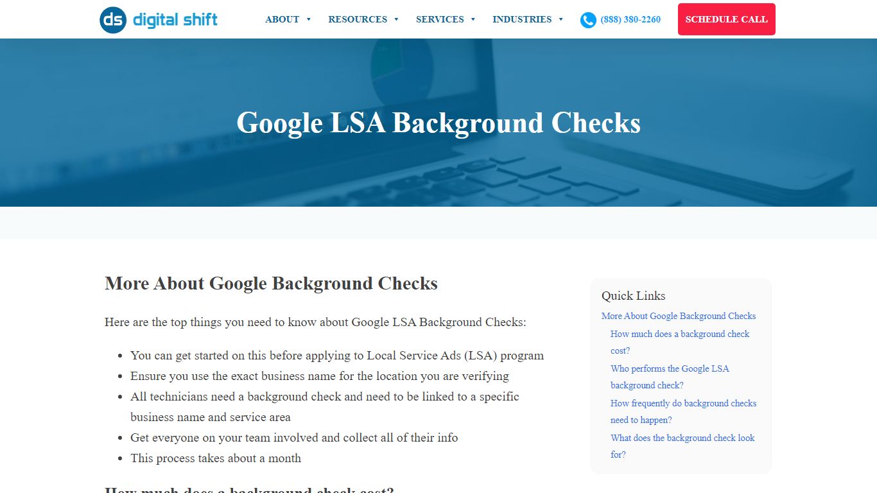
Task: Click the bullet 'All technicians need a background check'
Action: tap(325, 407)
